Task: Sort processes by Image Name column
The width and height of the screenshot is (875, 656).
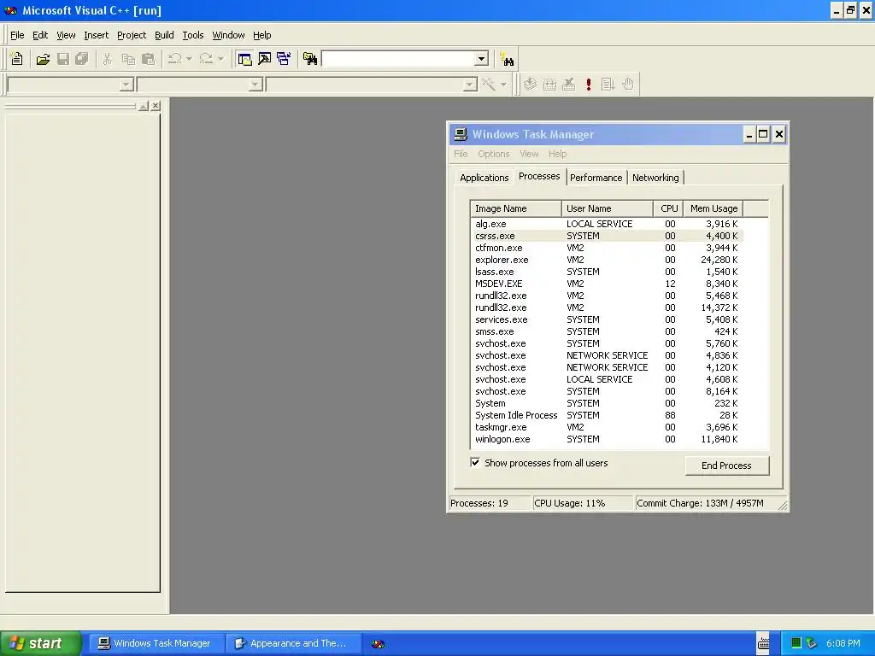Action: pos(515,208)
